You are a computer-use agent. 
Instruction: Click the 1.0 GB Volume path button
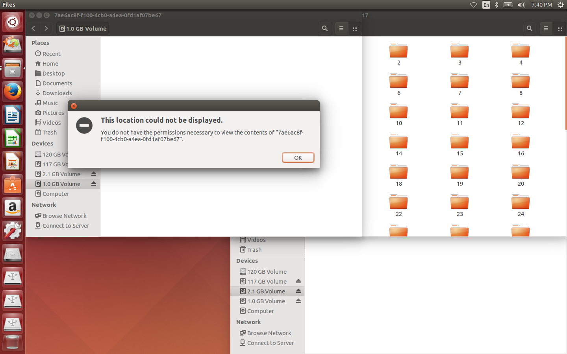click(x=83, y=28)
